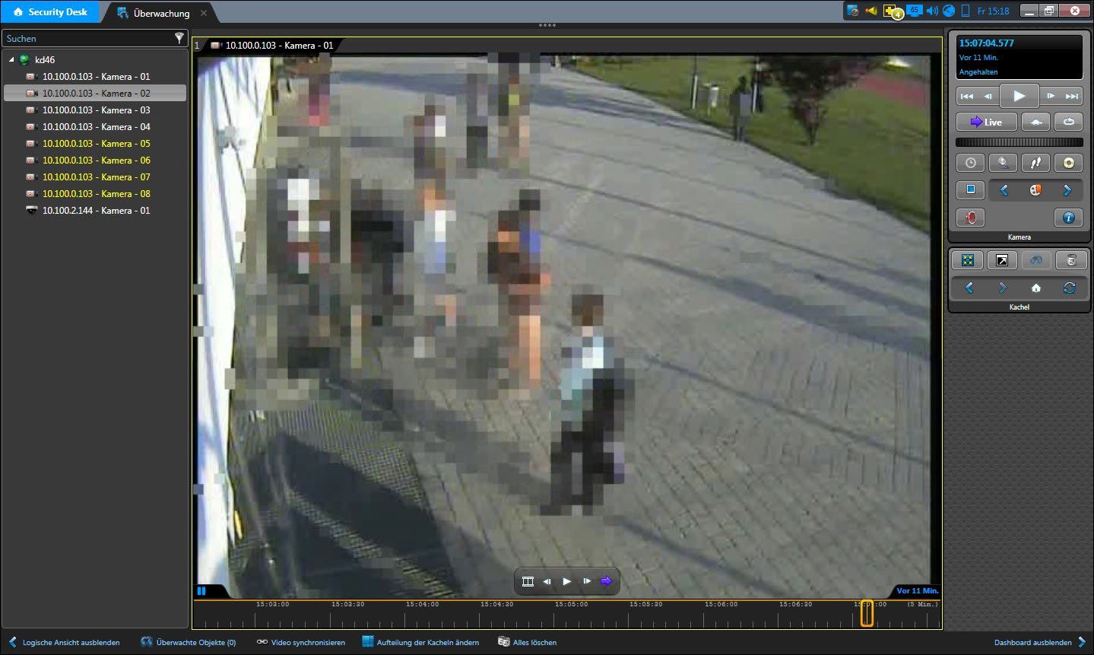Click the 5 Min. timeline zoom label
The height and width of the screenshot is (655, 1094).
coord(923,604)
